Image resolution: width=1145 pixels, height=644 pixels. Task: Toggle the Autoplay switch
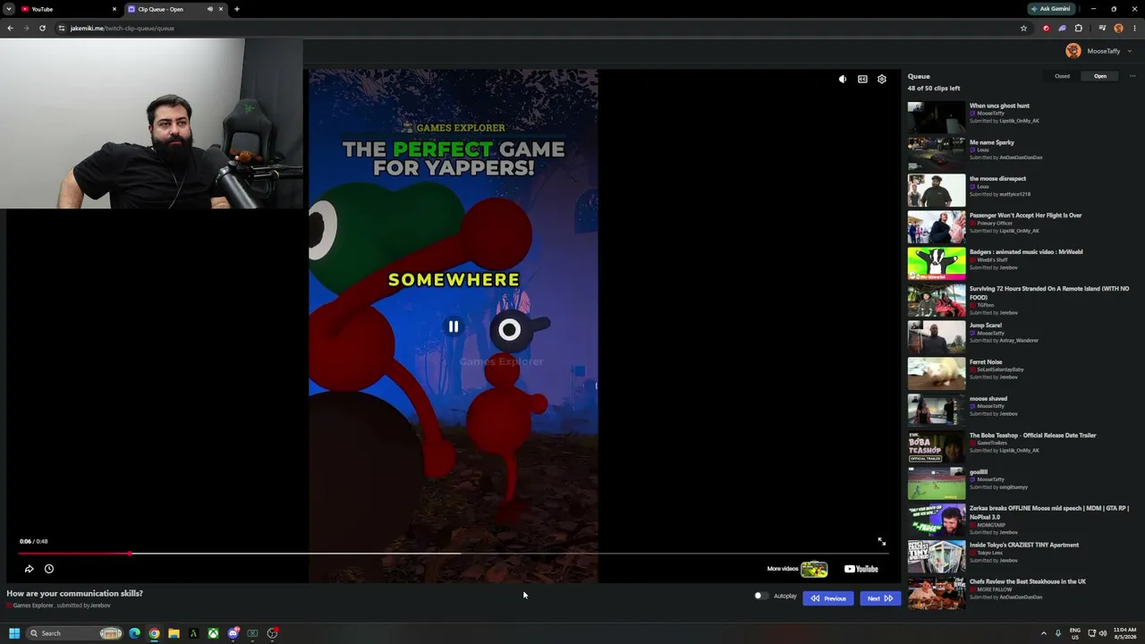760,597
